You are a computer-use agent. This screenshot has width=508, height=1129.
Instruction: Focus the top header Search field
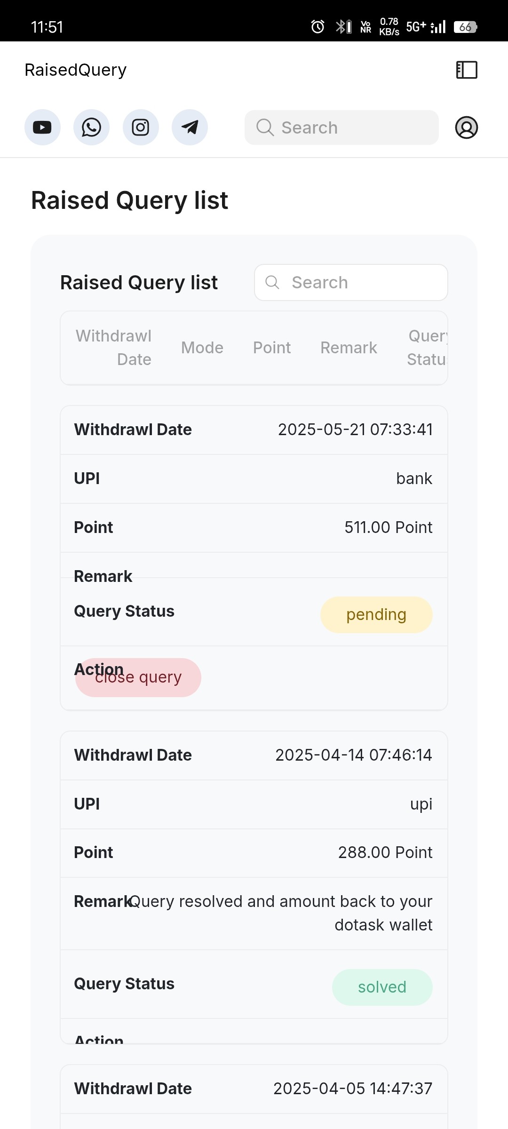pyautogui.click(x=341, y=127)
